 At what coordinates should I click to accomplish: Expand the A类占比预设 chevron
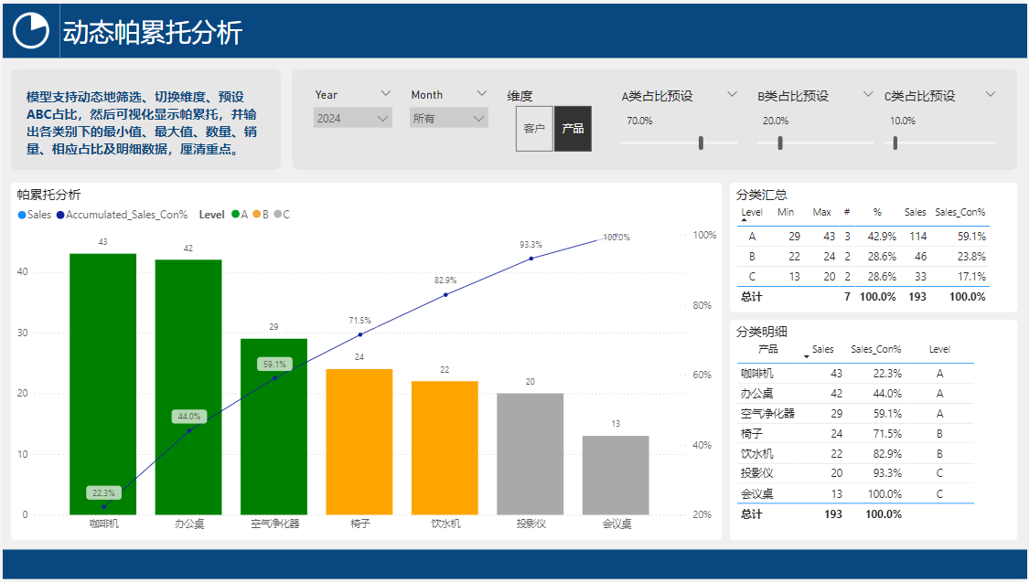click(x=733, y=94)
